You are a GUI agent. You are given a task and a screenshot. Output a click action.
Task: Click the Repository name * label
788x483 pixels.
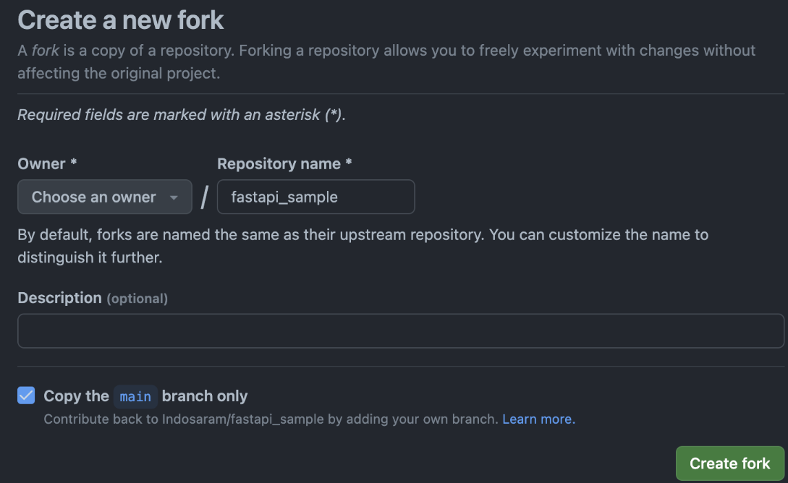tap(284, 163)
